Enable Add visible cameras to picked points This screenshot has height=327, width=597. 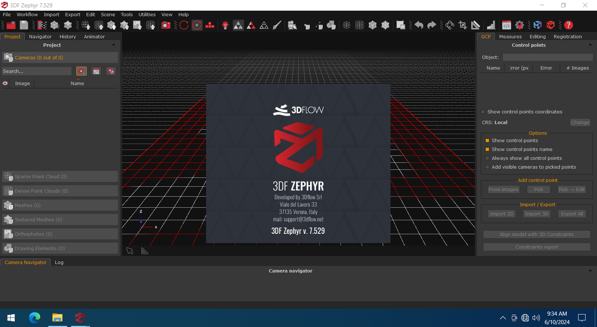(487, 167)
